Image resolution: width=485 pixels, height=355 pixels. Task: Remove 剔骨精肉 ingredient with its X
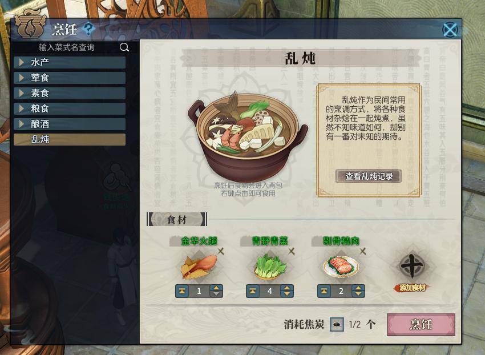[x=363, y=251]
